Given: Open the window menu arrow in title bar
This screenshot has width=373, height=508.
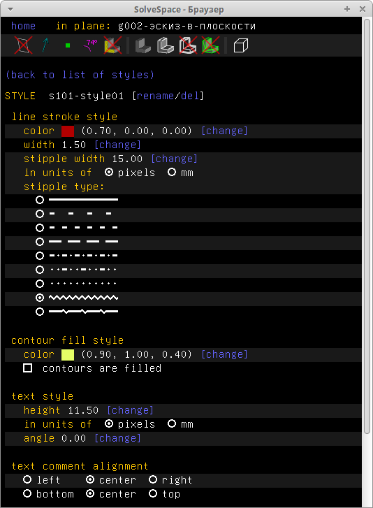Looking at the screenshot, I should (x=10, y=9).
